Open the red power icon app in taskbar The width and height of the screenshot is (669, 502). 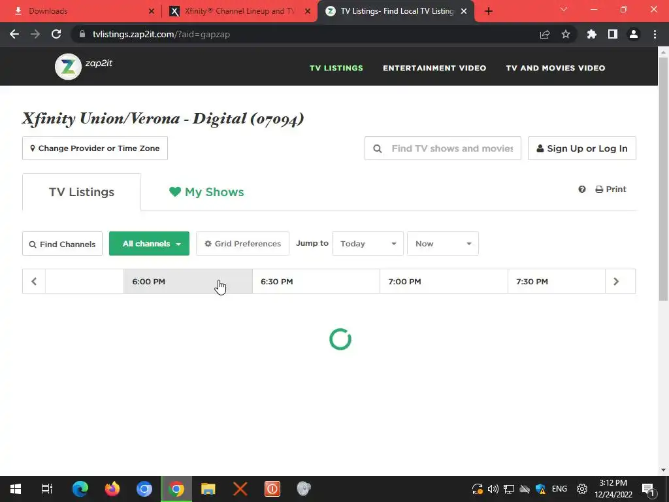pyautogui.click(x=272, y=489)
